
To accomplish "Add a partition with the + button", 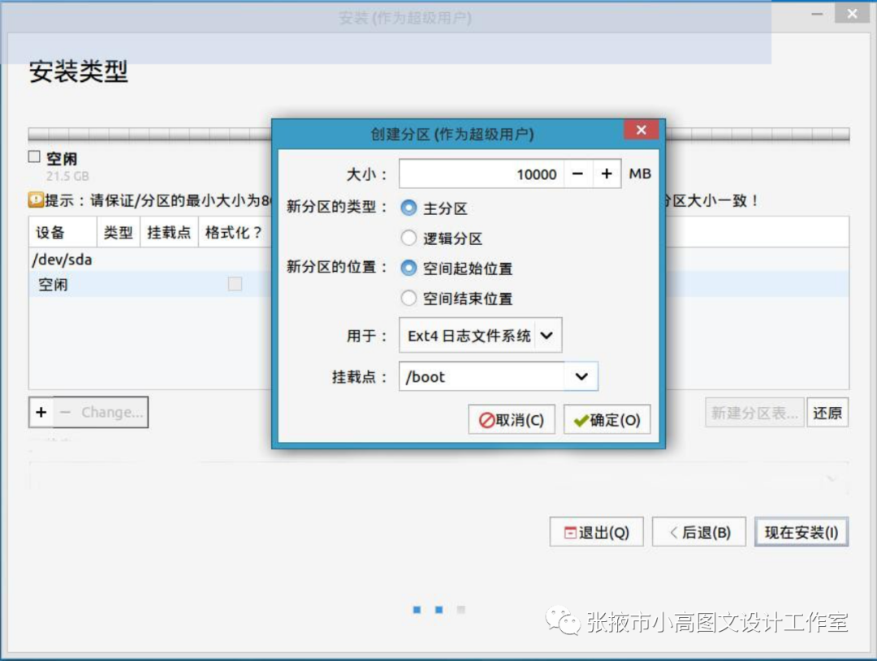I will 41,412.
